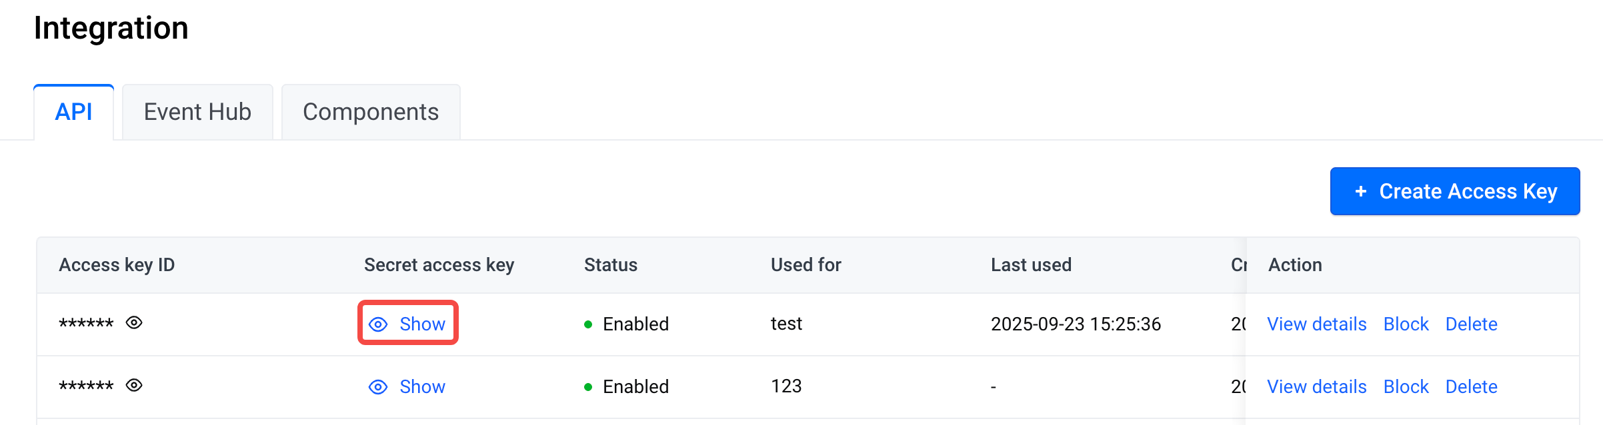This screenshot has height=425, width=1603.
Task: Reveal access key ID in 123 row
Action: [x=134, y=386]
